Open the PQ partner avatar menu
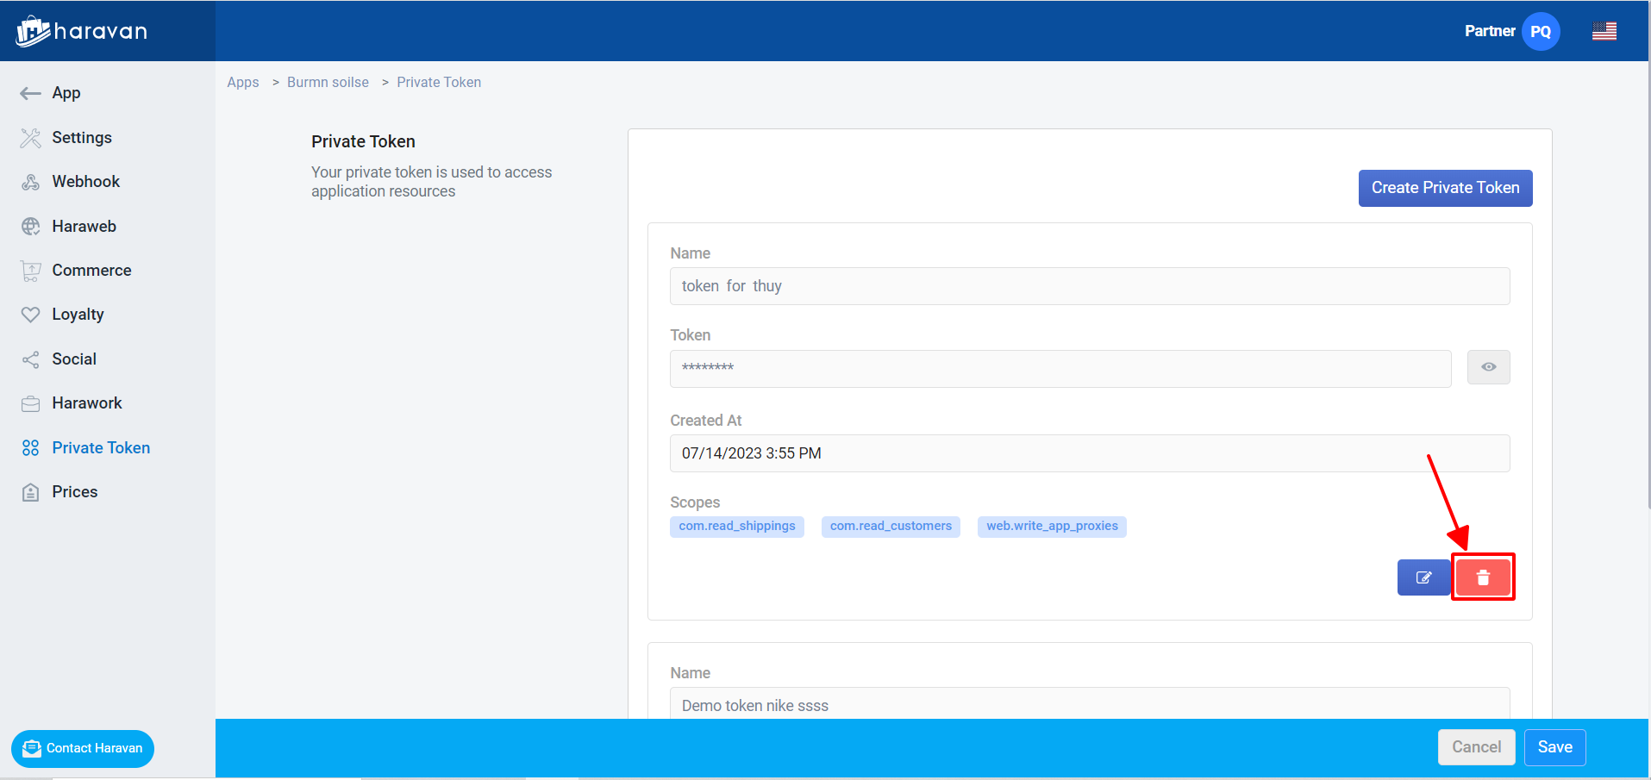 (x=1540, y=32)
